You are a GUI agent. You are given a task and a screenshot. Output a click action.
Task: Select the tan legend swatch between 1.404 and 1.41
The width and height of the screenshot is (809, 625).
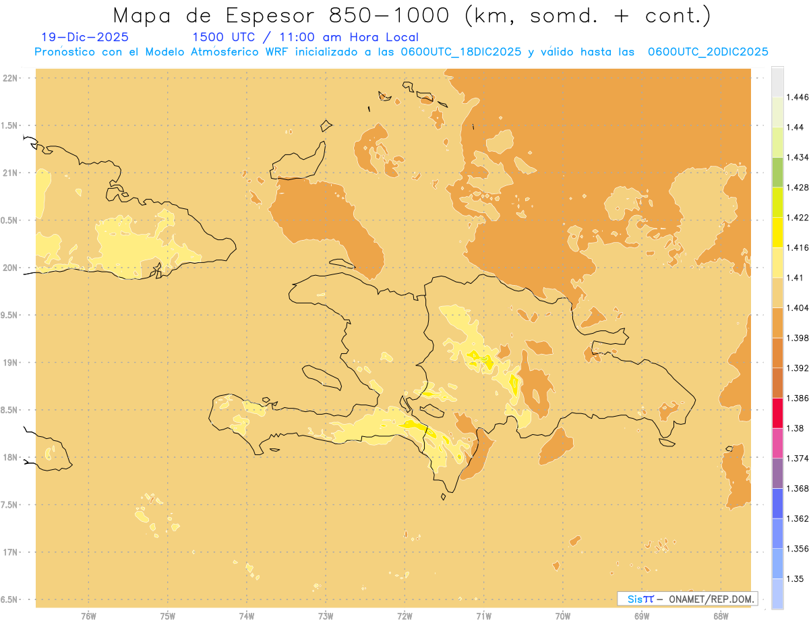[777, 293]
